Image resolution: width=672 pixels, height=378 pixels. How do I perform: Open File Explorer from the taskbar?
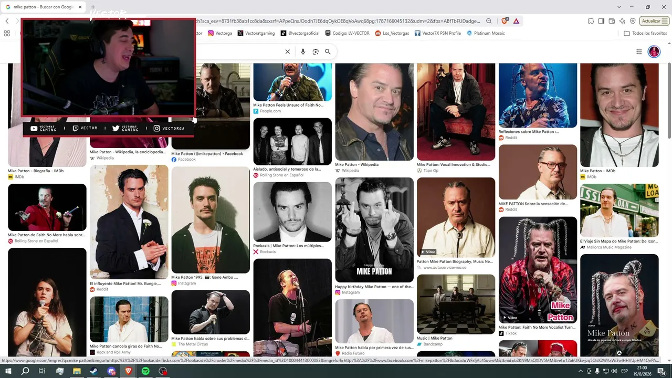coord(77,371)
